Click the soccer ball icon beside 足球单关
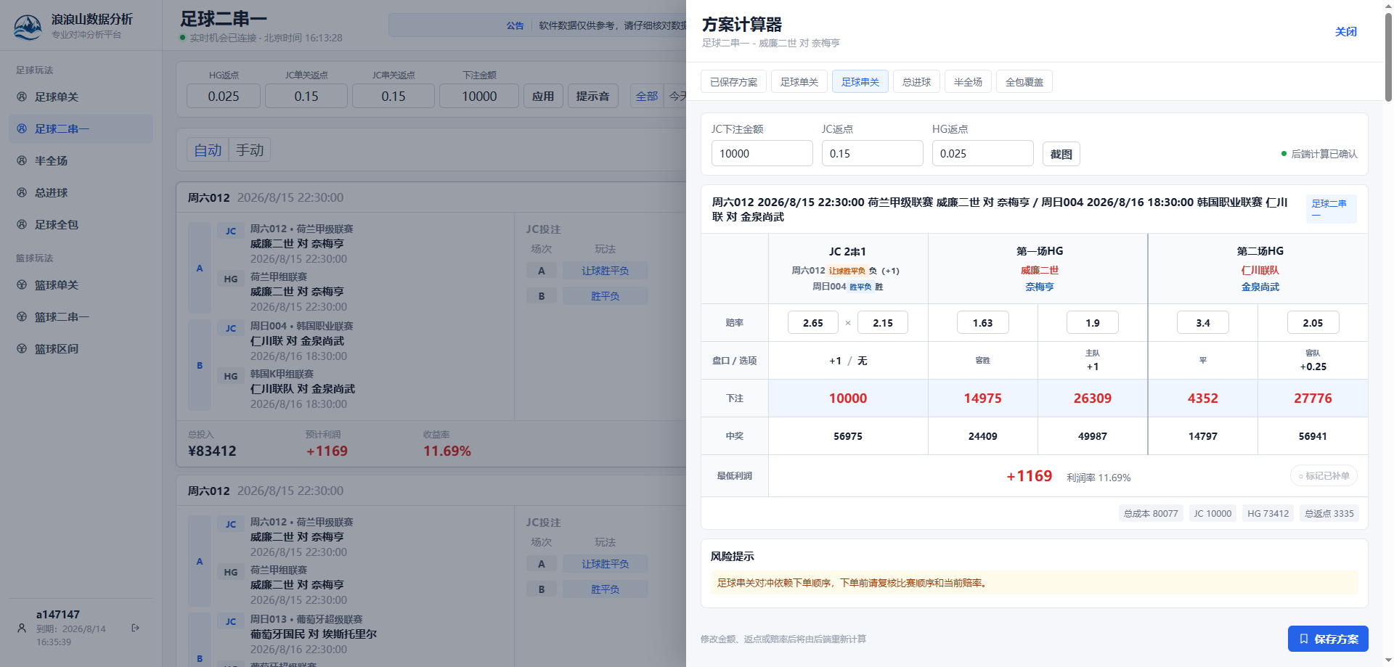 (22, 97)
